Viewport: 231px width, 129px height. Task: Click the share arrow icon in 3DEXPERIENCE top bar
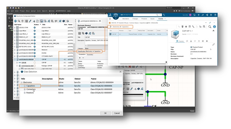[203, 15]
